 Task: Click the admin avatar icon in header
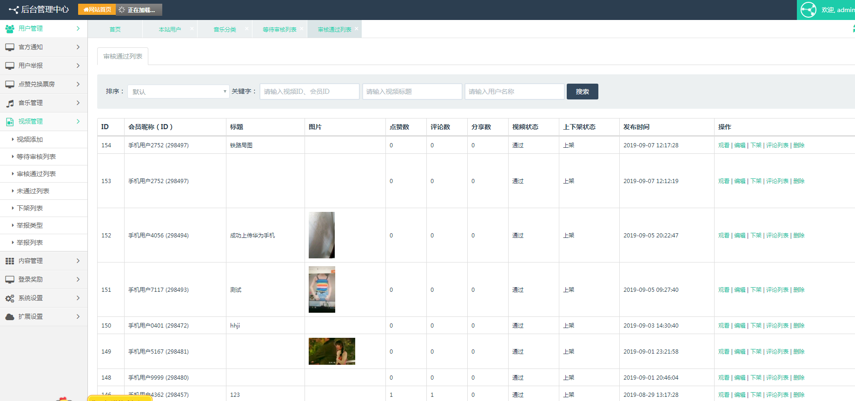pyautogui.click(x=809, y=10)
